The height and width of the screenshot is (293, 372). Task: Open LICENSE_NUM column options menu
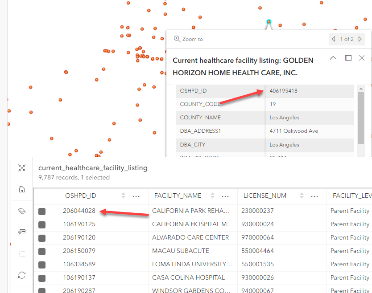[315, 196]
